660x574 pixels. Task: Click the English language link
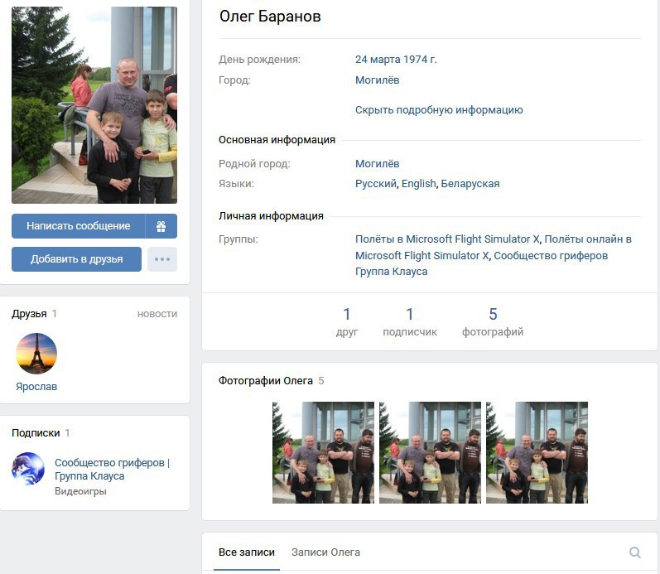(x=418, y=184)
